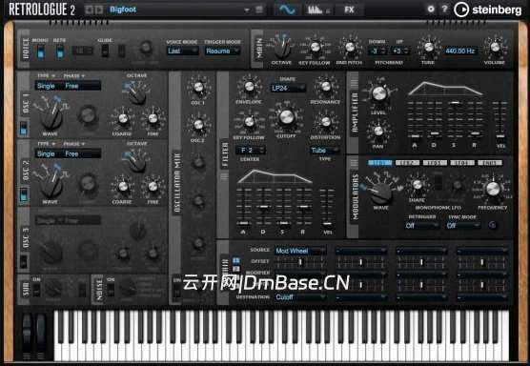Screen dimensions: 530x366
Task: Click the OSC 1 Wave selector knob
Action: point(51,118)
